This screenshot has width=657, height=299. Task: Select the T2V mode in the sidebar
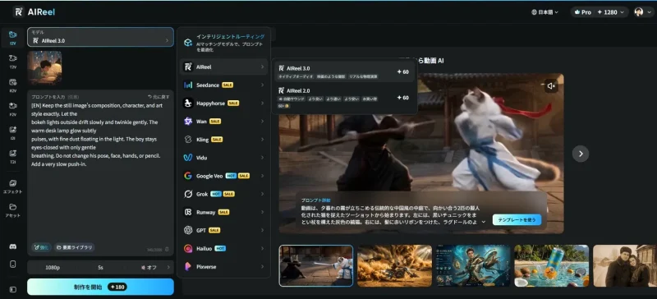pyautogui.click(x=12, y=62)
